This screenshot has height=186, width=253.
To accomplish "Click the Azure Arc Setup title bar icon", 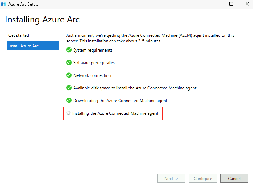I will point(4,4).
